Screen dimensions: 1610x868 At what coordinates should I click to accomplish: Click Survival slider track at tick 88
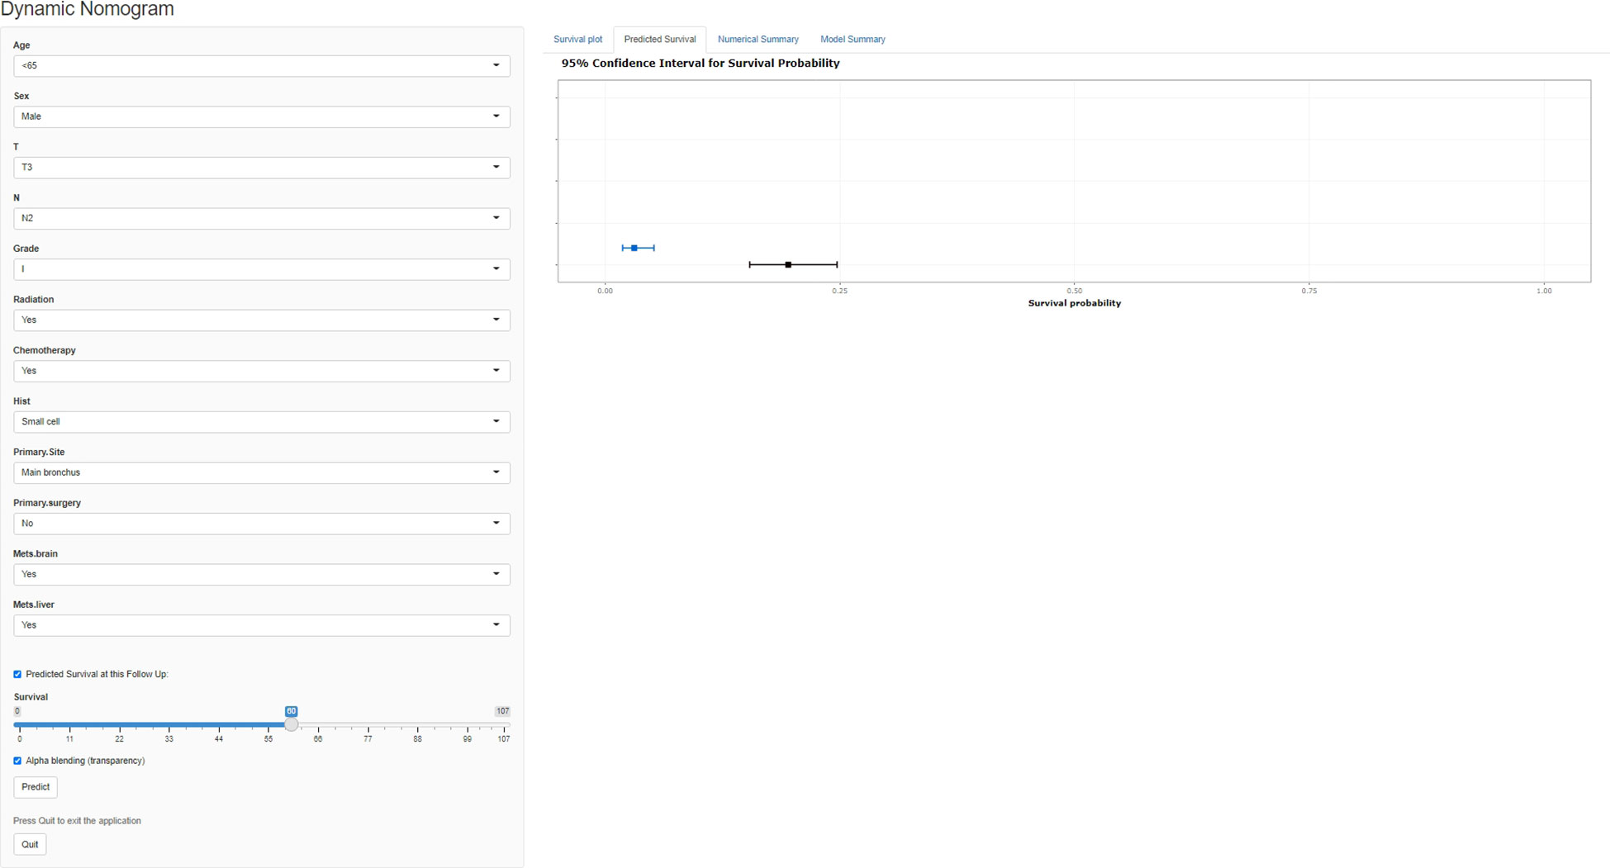pos(417,725)
